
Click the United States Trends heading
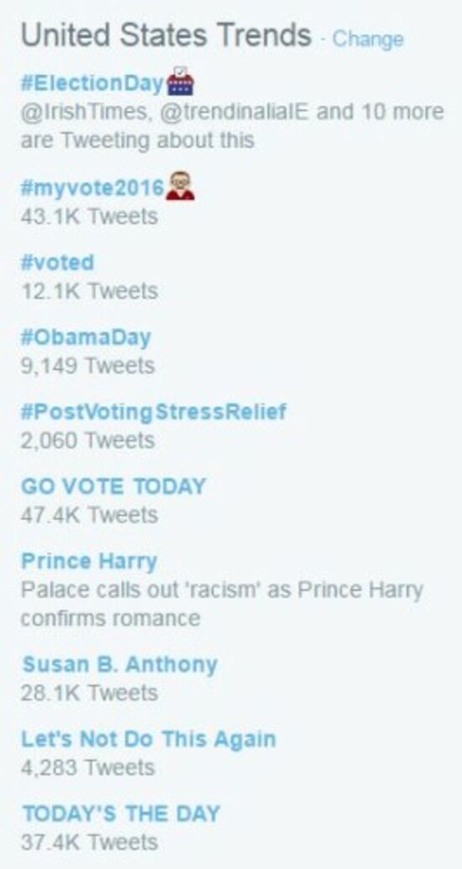pyautogui.click(x=166, y=35)
